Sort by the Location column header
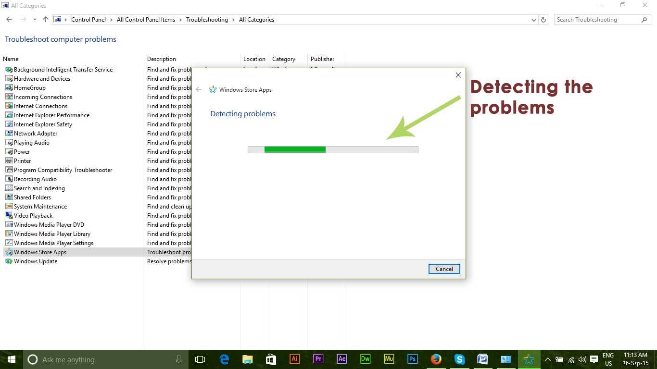 click(254, 59)
